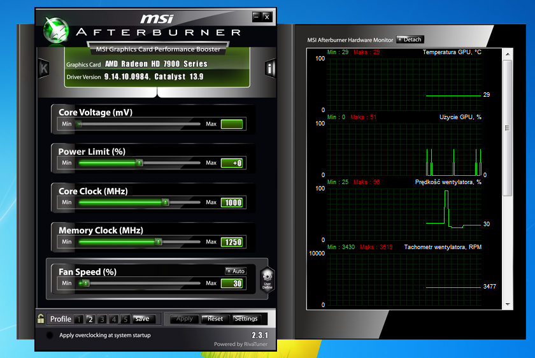Click the Fan Speed 30 value field
The width and height of the screenshot is (535, 358).
pyautogui.click(x=232, y=283)
